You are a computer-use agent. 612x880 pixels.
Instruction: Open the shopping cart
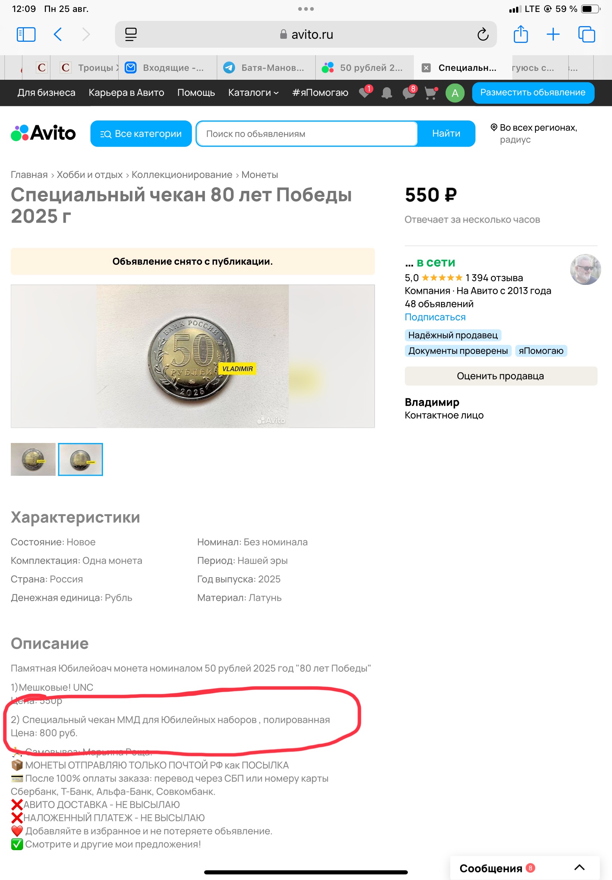(x=431, y=93)
